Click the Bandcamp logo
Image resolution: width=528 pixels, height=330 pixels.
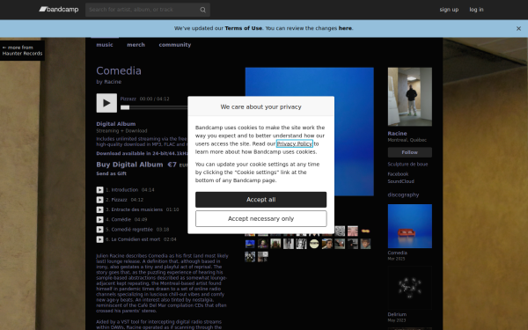pos(59,10)
